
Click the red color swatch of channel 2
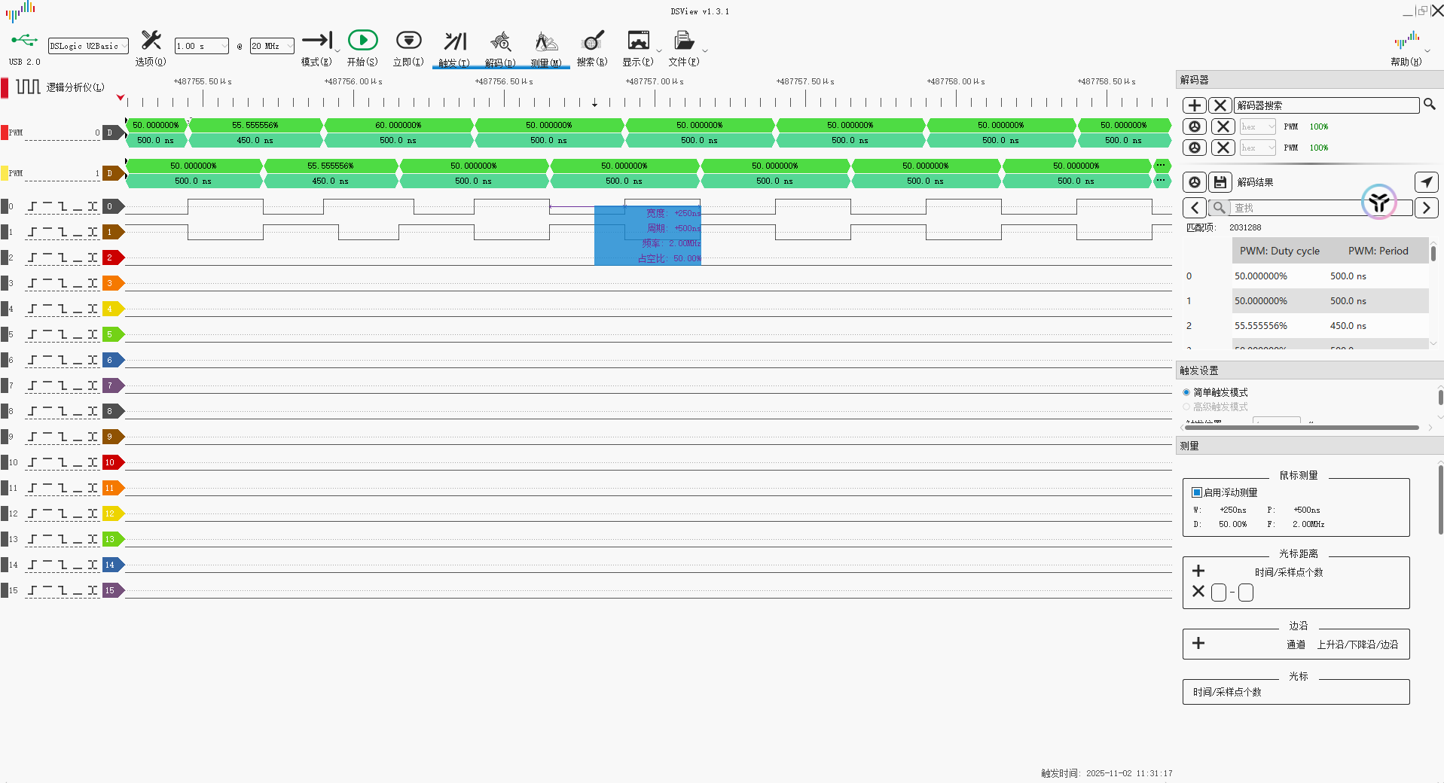click(111, 257)
